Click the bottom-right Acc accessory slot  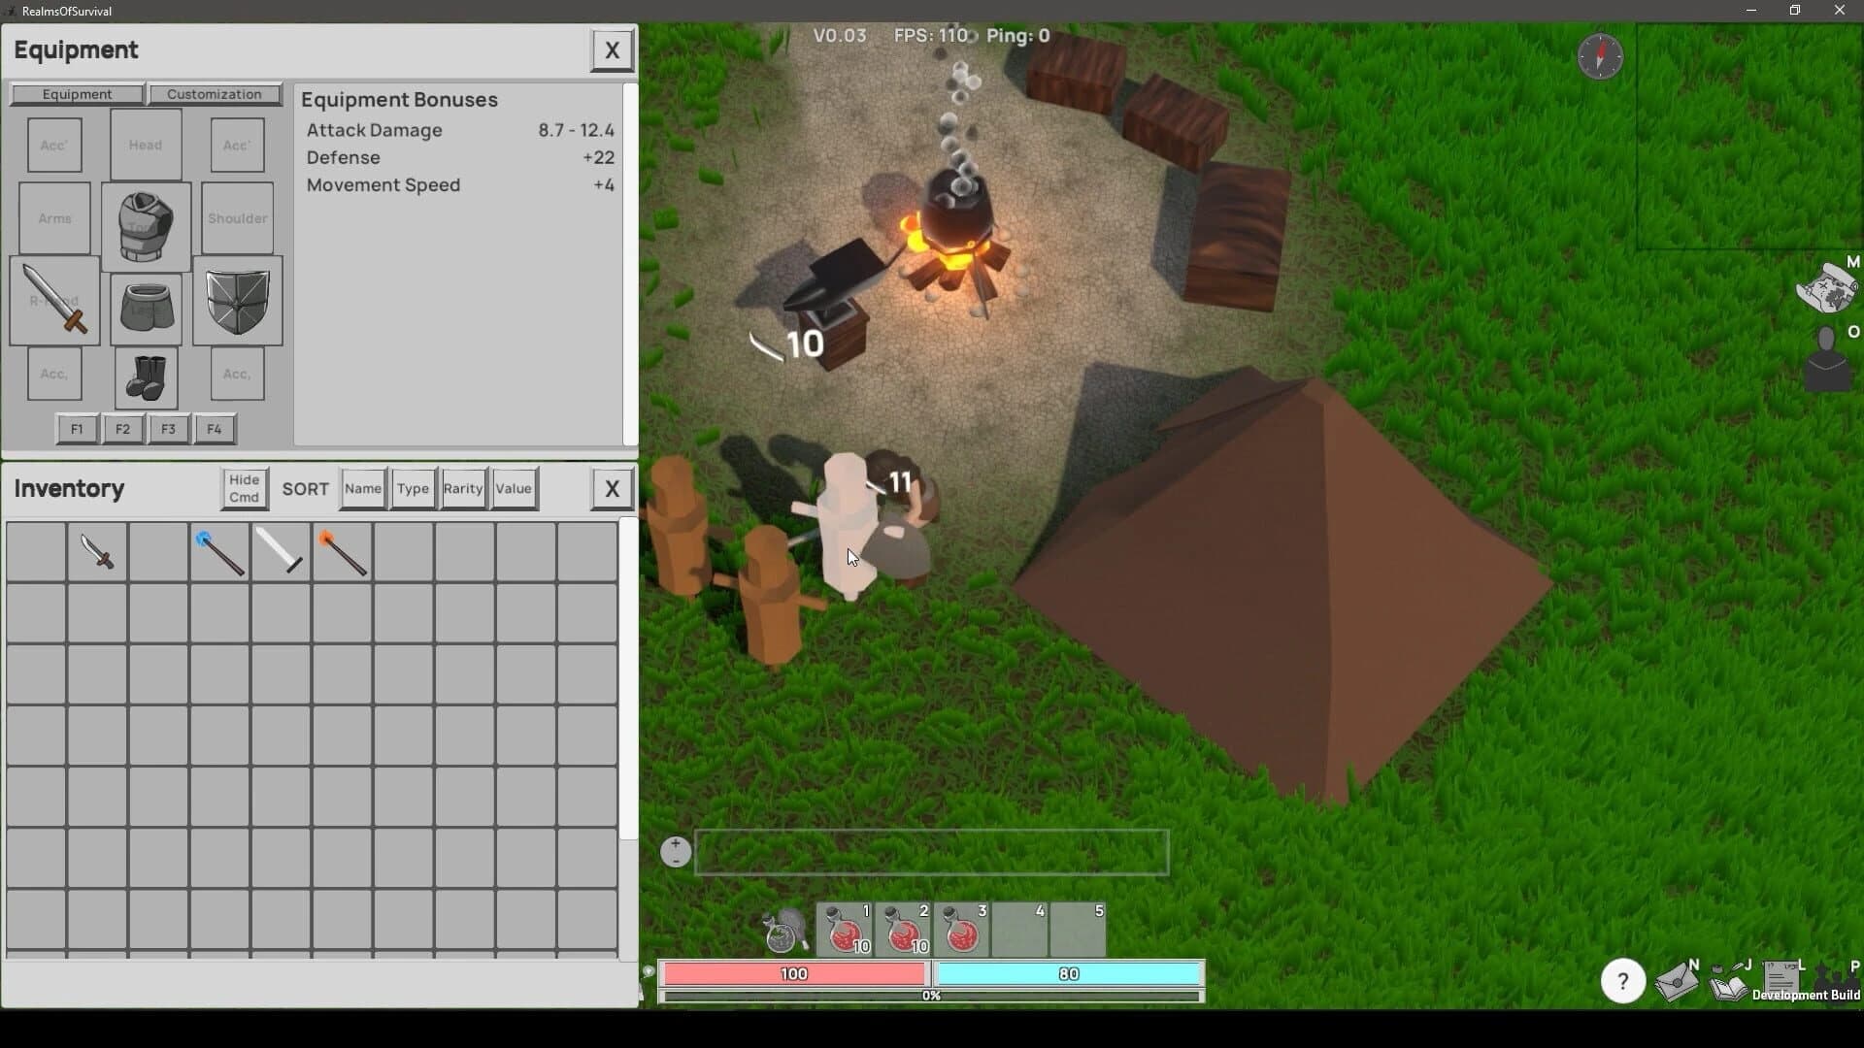(x=237, y=374)
